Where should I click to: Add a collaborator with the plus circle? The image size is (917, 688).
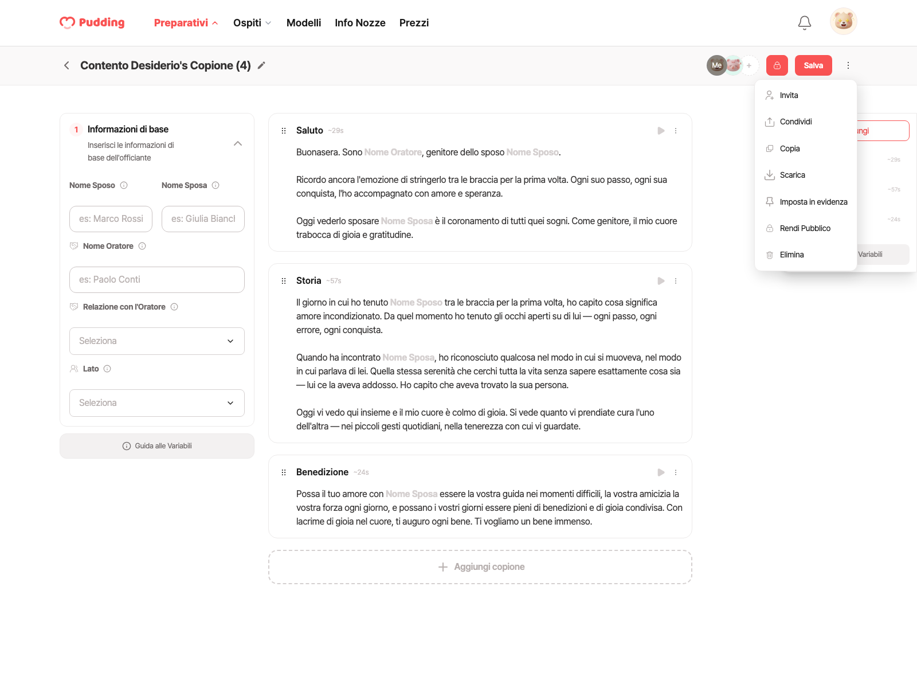(x=749, y=65)
